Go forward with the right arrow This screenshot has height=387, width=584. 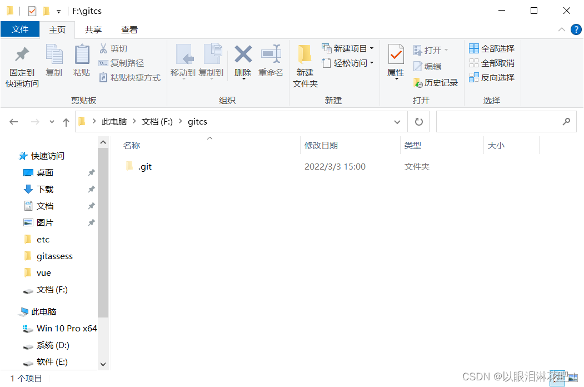pos(35,122)
